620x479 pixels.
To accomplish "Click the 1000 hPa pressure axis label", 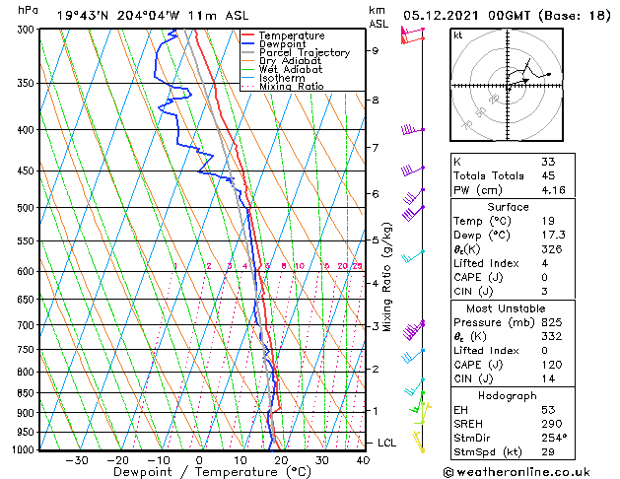I will [x=23, y=449].
